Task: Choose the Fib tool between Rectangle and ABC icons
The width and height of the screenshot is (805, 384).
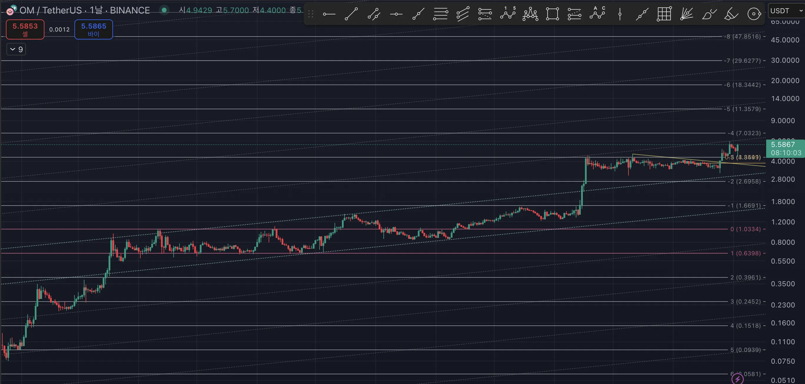Action: coord(574,14)
